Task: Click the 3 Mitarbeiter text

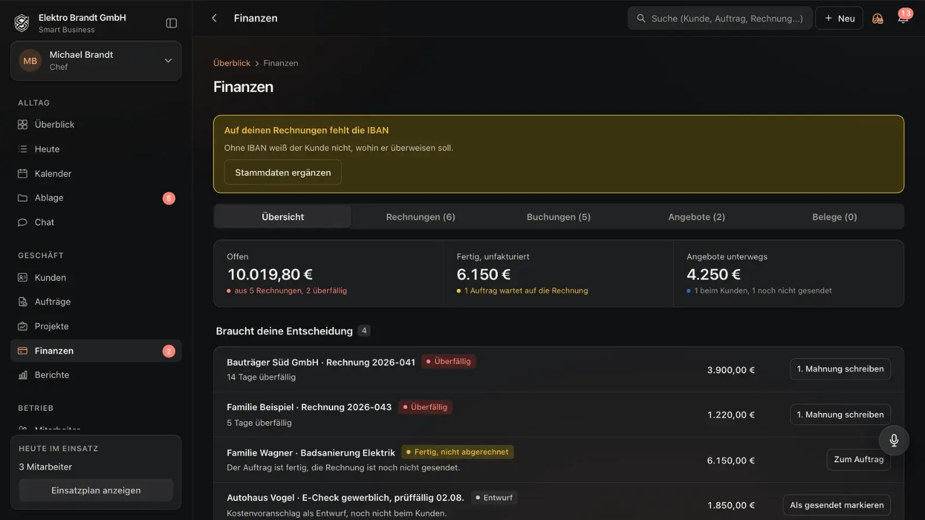Action: click(x=46, y=467)
